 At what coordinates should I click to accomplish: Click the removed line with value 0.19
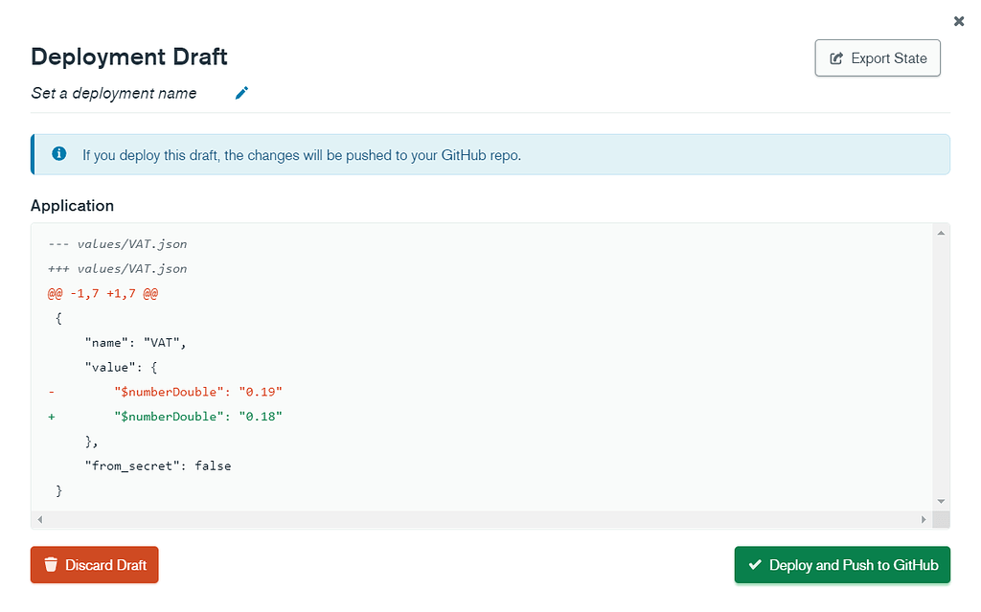coord(197,392)
